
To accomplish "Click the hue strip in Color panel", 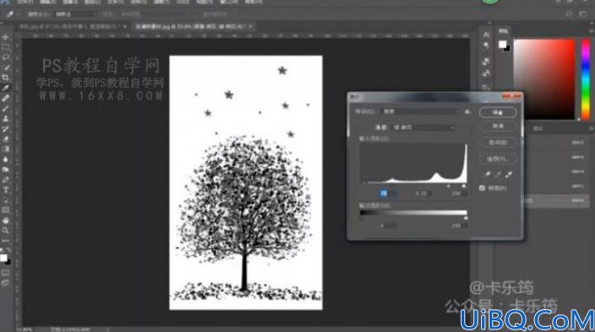I will pyautogui.click(x=586, y=79).
